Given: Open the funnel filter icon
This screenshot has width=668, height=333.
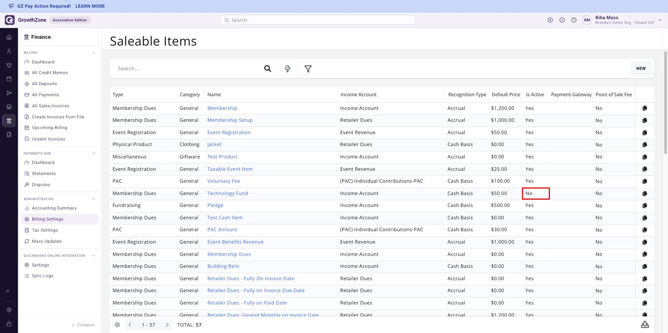Looking at the screenshot, I should click(x=308, y=69).
